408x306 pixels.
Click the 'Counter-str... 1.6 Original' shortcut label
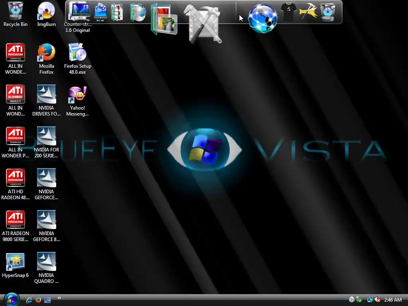coord(78,27)
